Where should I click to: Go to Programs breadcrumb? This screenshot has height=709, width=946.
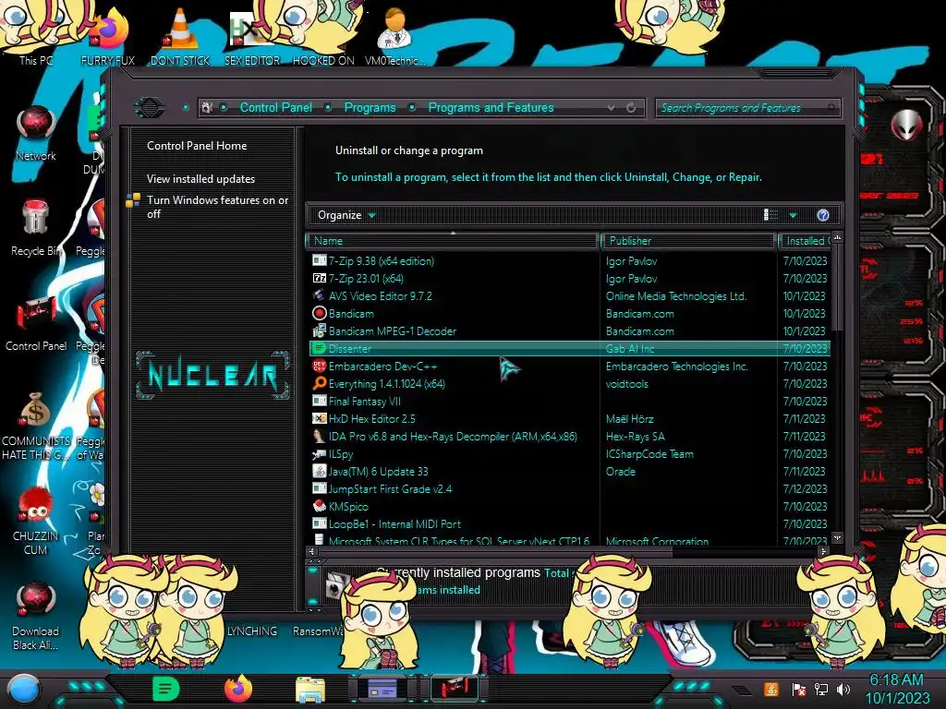pos(370,107)
